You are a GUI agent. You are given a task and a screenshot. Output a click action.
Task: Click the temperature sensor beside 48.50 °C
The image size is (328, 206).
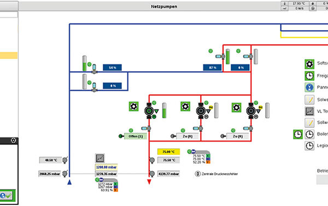click(65, 160)
